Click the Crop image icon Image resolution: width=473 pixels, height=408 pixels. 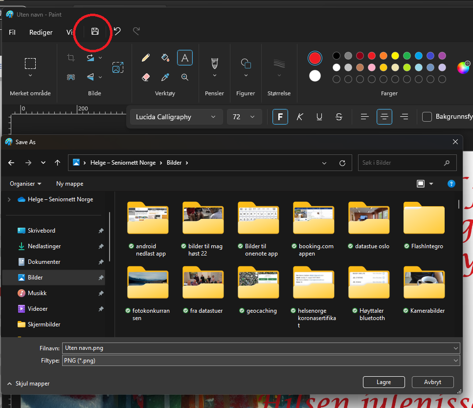pos(71,58)
